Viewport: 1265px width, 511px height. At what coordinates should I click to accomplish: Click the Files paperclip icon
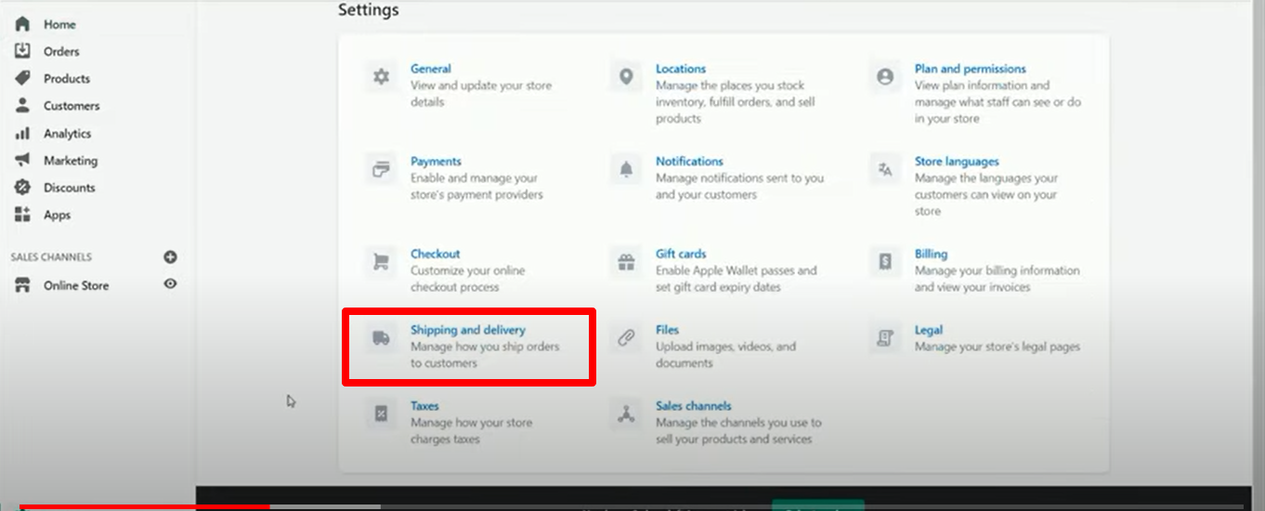[x=626, y=338]
